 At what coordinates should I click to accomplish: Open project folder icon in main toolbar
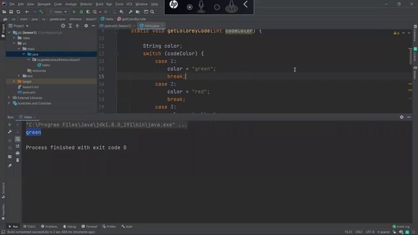(x=5, y=12)
